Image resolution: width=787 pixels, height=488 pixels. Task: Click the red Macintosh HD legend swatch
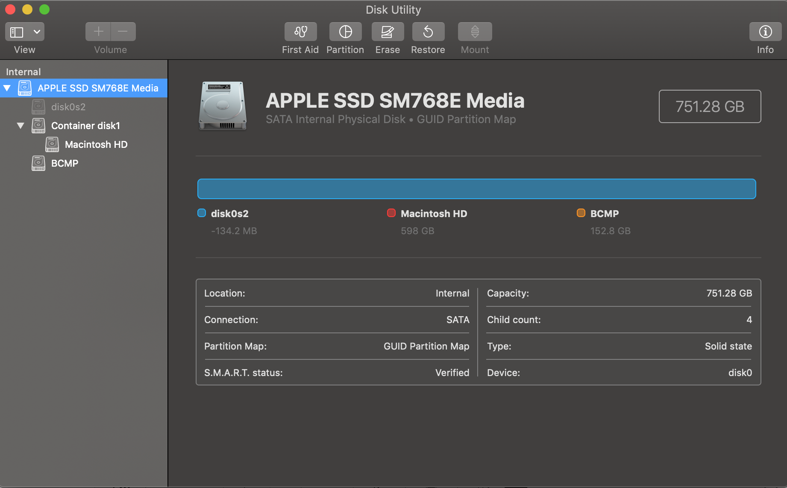[x=391, y=213]
